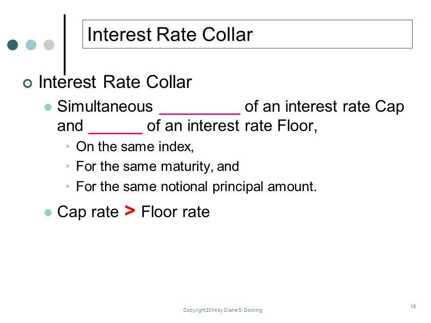The height and width of the screenshot is (323, 431).
Task: Click the small bullet before On the same index
Action: (68, 146)
